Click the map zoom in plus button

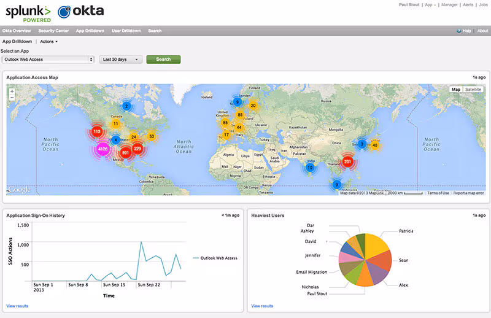(x=12, y=91)
